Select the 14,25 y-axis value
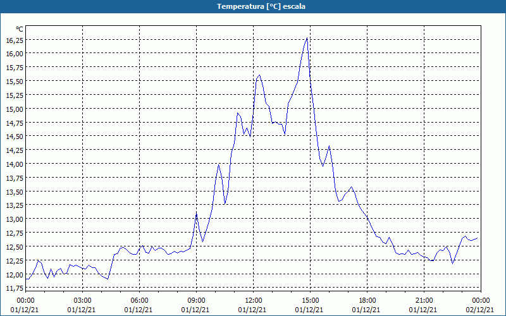Image resolution: width=506 pixels, height=316 pixels. [x=15, y=150]
